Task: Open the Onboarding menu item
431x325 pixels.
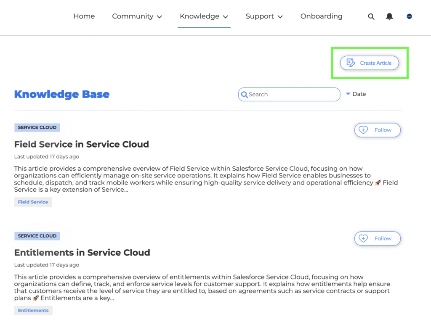Action: coord(321,16)
